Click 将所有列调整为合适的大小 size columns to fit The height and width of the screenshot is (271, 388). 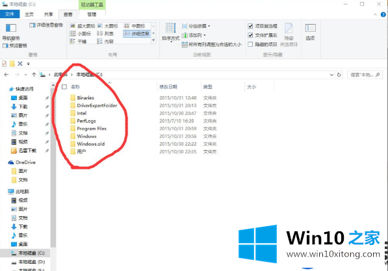point(212,45)
